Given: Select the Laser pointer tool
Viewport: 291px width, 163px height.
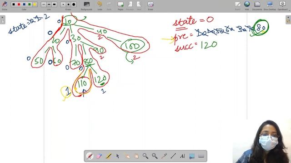Looking at the screenshot, I should pyautogui.click(x=164, y=156).
